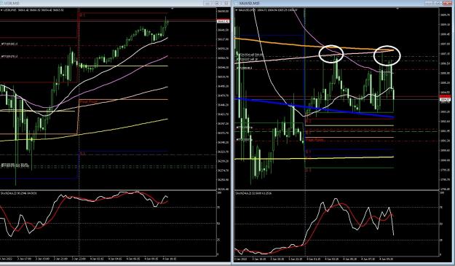Click the US30 chart title text
This screenshot has height=266, width=455.
coord(12,3)
